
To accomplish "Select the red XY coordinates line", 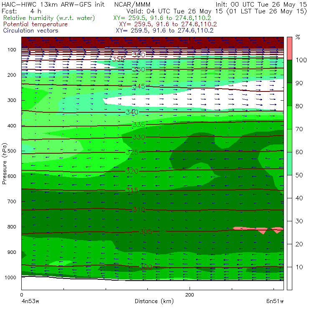I will coord(168,24).
